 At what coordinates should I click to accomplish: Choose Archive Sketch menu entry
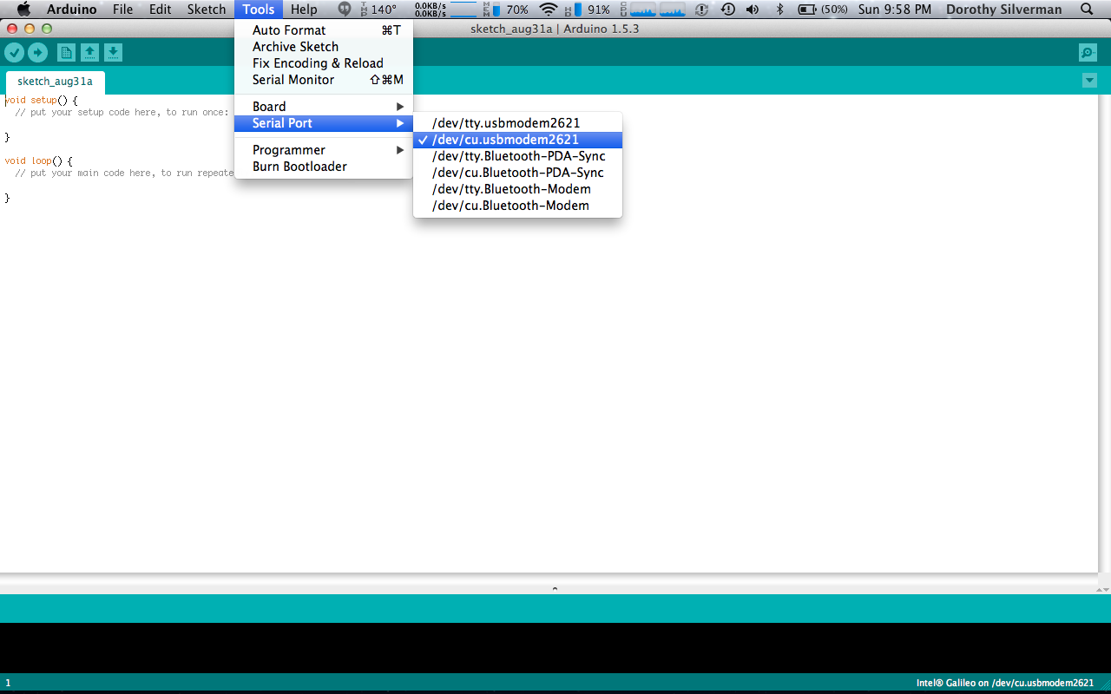pos(323,47)
